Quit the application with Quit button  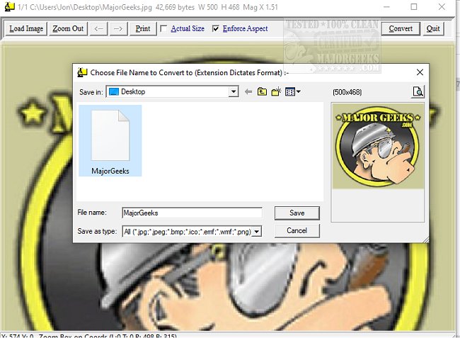[x=433, y=29]
